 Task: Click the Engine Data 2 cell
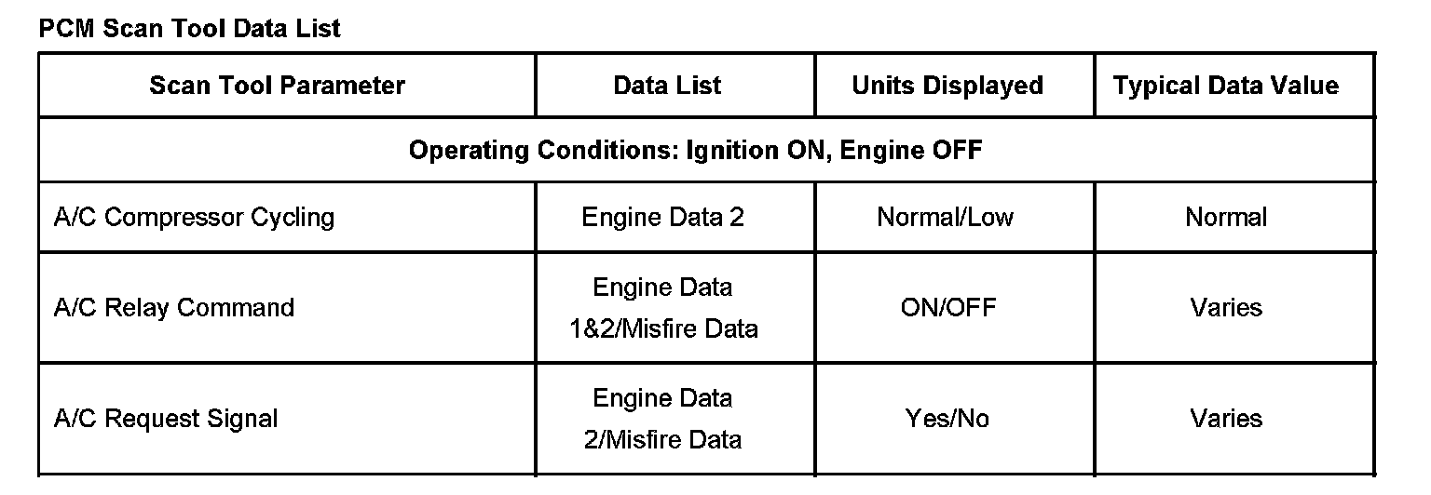click(662, 218)
